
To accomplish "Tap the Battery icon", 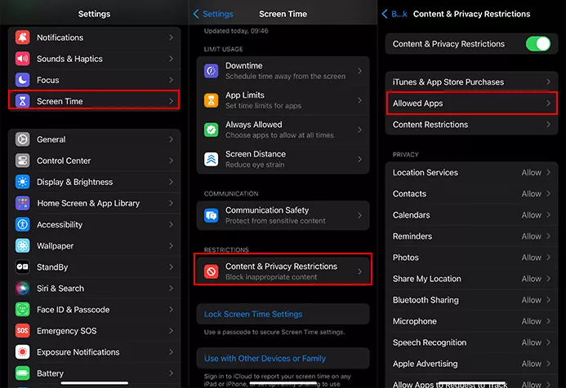I will click(22, 373).
